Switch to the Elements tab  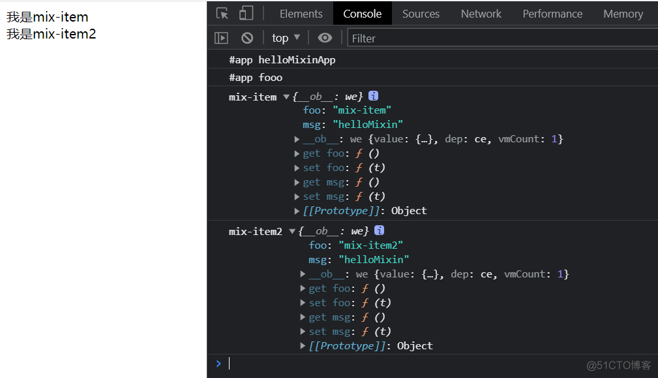point(301,14)
